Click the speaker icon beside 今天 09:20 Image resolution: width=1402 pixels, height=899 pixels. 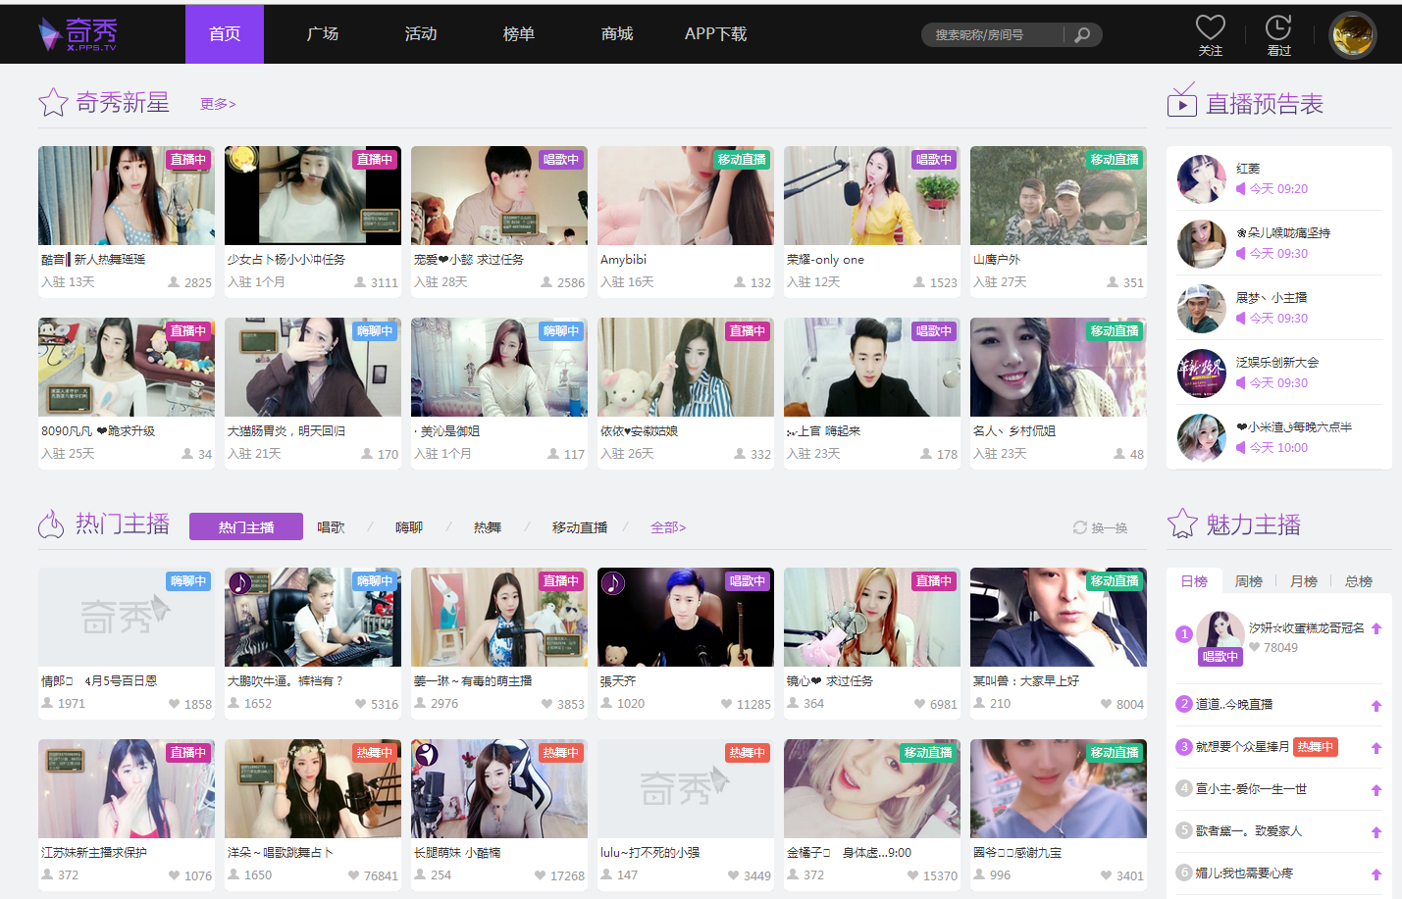(1241, 189)
